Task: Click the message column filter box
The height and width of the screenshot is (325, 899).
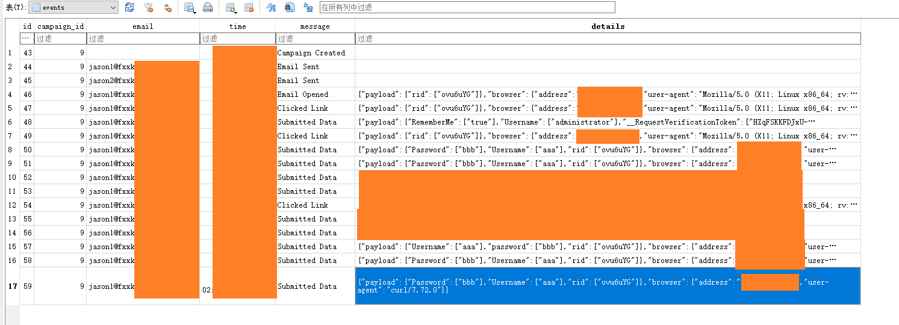Action: click(x=315, y=39)
